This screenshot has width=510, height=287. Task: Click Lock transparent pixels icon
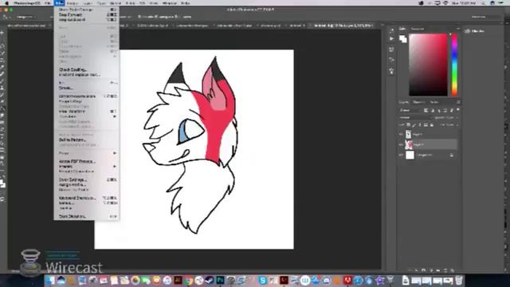tap(409, 125)
